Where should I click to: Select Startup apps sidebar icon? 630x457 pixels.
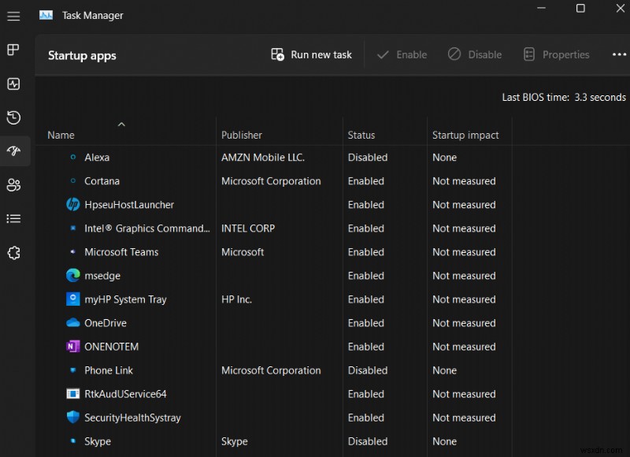(13, 151)
